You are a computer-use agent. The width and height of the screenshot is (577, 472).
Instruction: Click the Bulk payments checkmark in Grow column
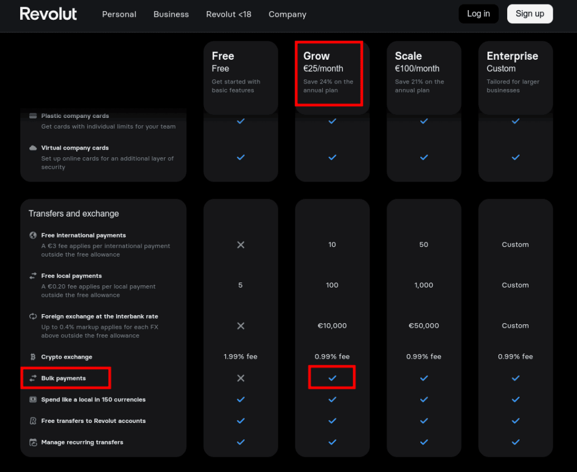tap(332, 378)
